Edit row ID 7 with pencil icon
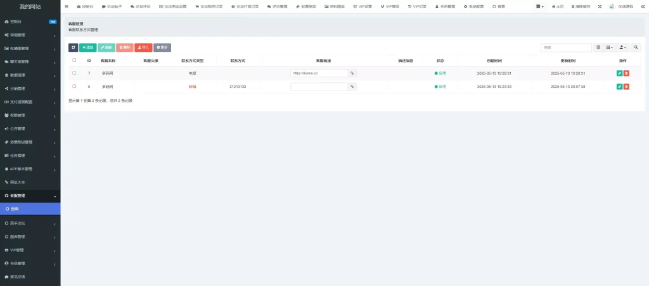Viewport: 649px width, 286px height. click(620, 73)
